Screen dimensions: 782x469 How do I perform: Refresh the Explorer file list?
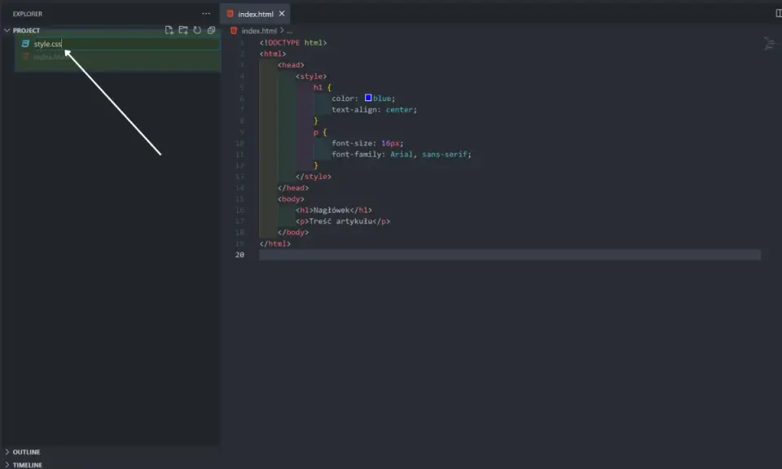pyautogui.click(x=197, y=30)
